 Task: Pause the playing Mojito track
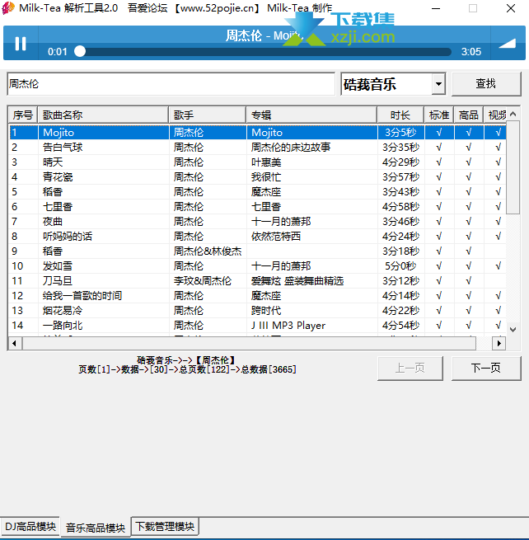point(21,44)
